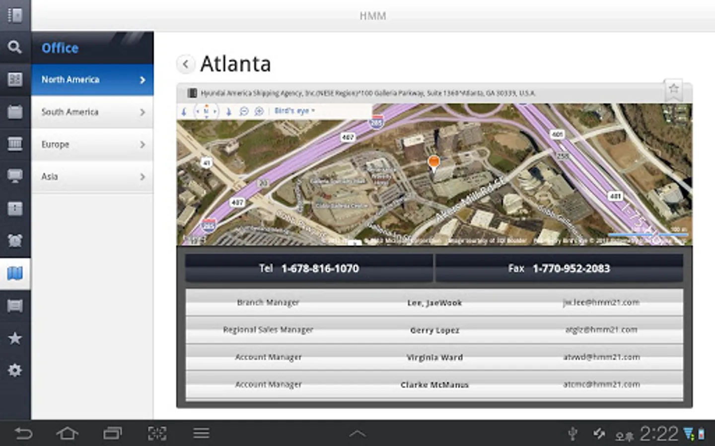Open the search magnifier in sidebar
Screen dimensions: 715x446
tap(15, 47)
